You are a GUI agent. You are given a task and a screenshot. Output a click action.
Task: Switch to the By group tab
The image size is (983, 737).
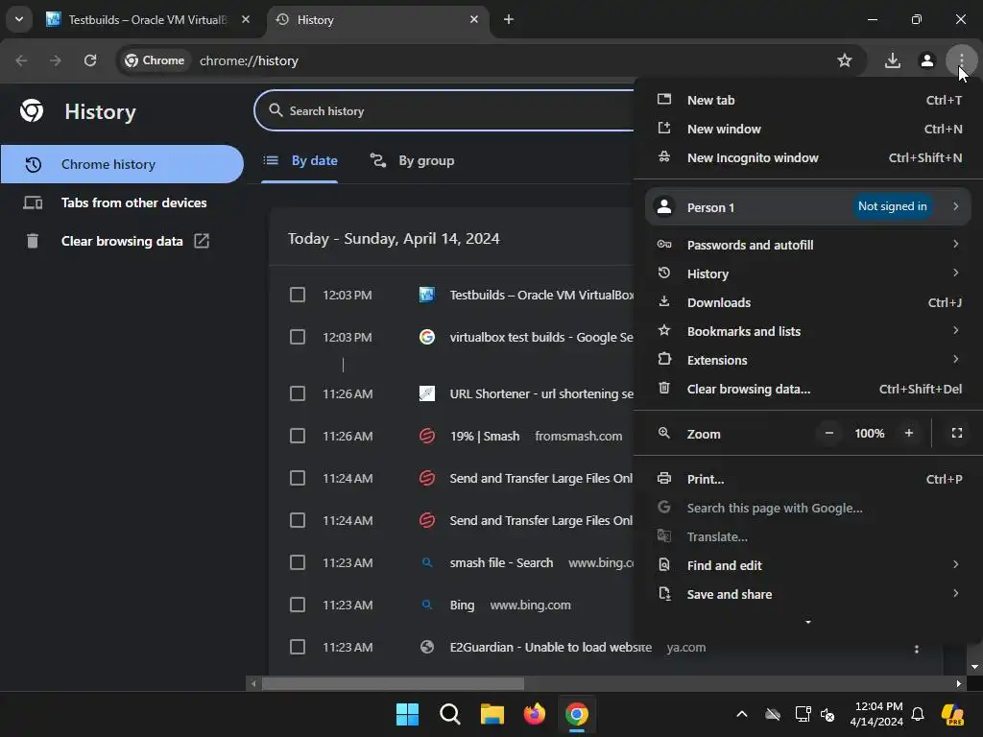(413, 161)
